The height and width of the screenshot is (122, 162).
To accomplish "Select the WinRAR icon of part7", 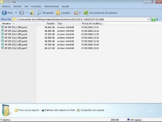I will (x=3, y=48).
